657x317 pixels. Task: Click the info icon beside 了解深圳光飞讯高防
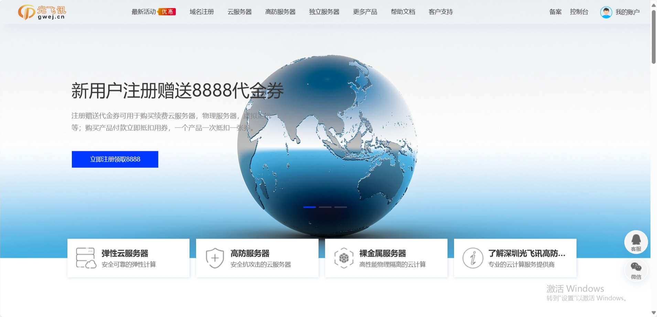pos(473,258)
